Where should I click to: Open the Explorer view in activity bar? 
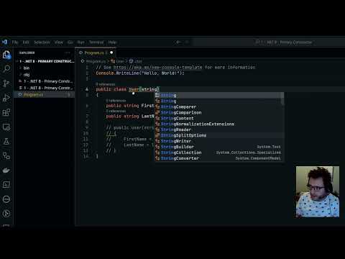coord(6,55)
